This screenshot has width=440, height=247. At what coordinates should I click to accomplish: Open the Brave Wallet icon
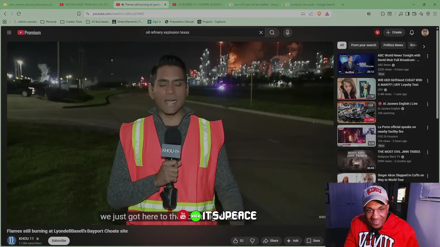(x=414, y=14)
